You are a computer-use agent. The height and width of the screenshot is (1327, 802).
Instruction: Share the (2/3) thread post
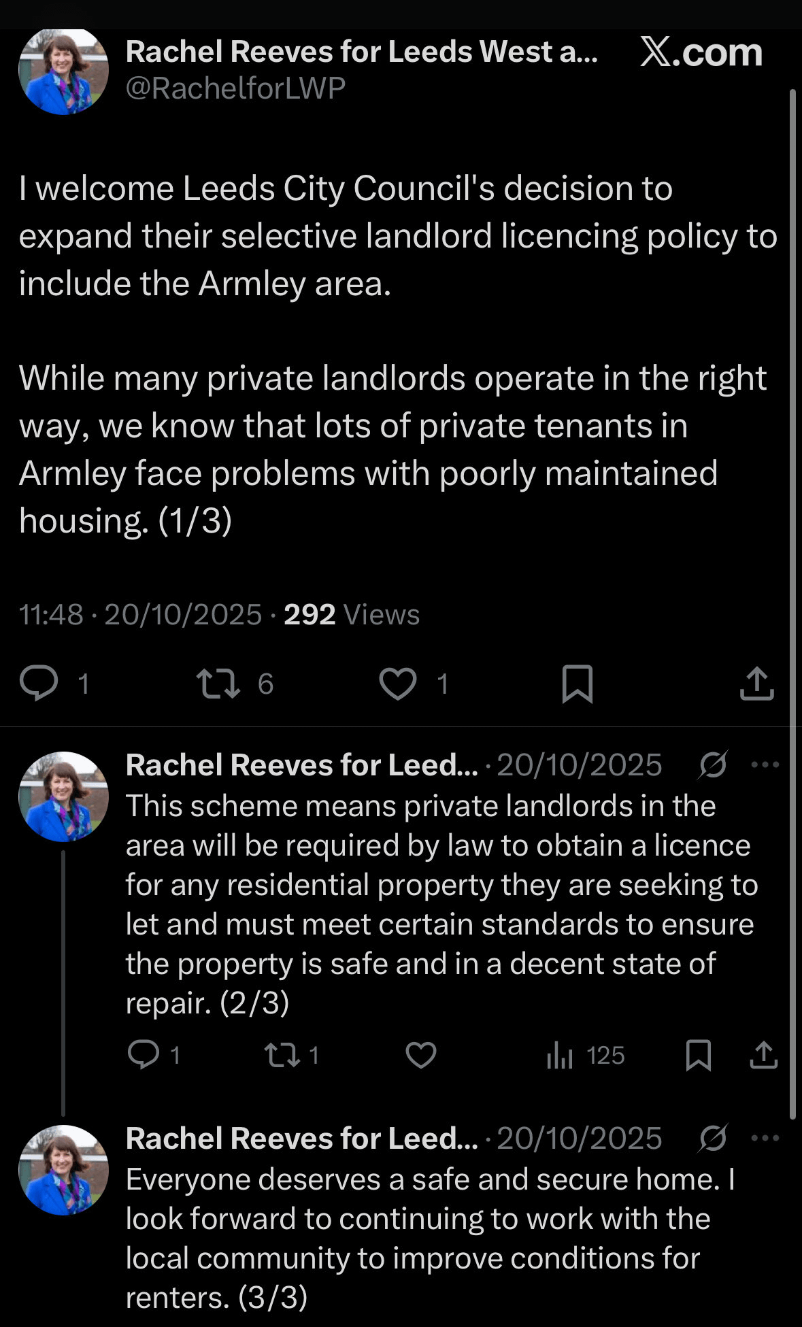763,1055
